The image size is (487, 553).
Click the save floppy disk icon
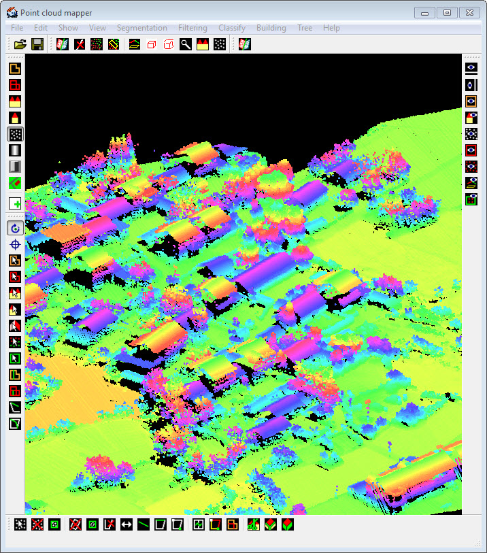coord(38,44)
